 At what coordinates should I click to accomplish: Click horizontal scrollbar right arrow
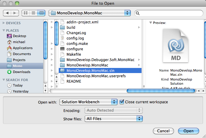[203, 91]
